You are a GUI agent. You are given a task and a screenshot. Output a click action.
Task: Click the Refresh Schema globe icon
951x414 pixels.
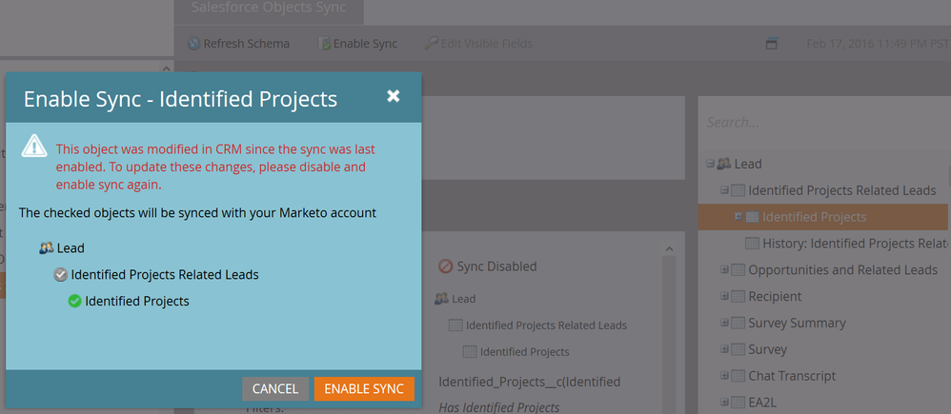click(194, 44)
